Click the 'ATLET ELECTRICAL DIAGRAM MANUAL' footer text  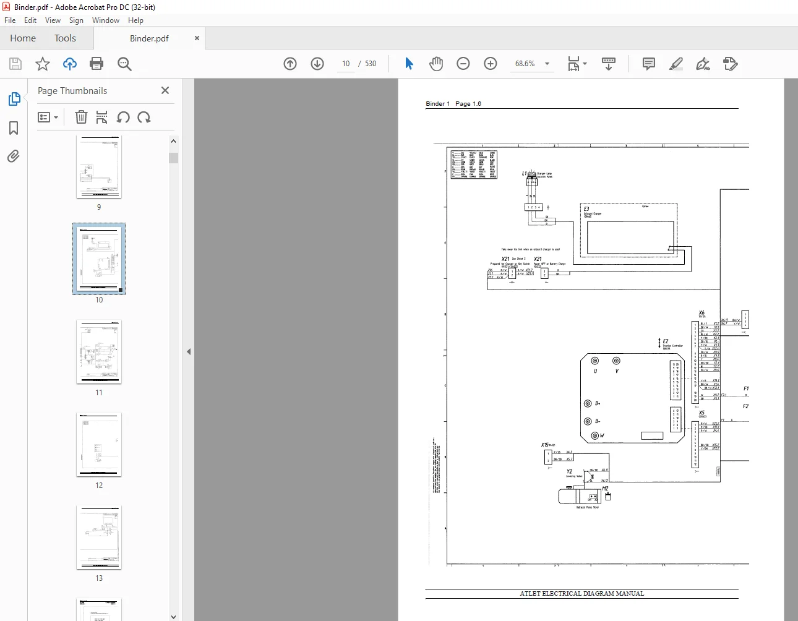582,594
